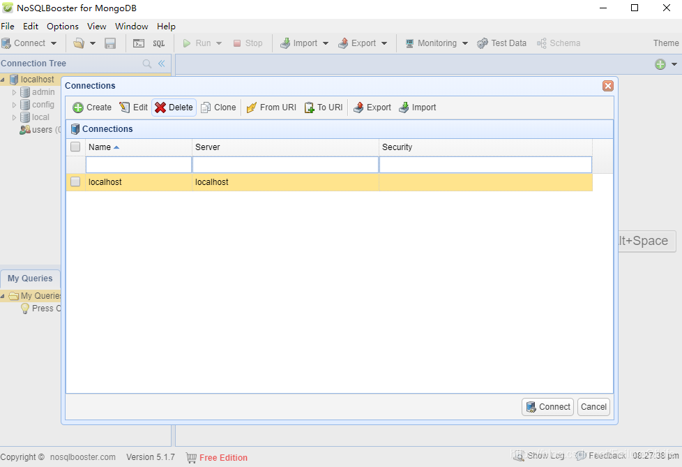Collapse the Connection Tree panel
682x467 pixels.
click(x=161, y=64)
